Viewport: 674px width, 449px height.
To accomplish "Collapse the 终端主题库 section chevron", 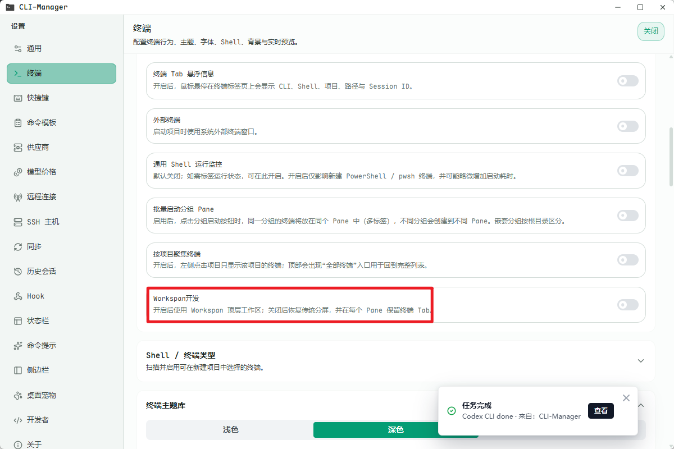I will (641, 405).
